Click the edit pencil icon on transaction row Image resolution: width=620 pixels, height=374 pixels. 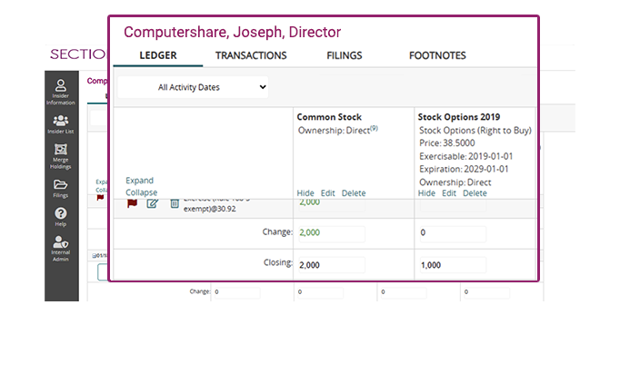click(153, 203)
